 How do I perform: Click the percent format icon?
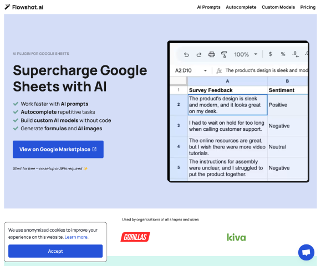(x=283, y=54)
